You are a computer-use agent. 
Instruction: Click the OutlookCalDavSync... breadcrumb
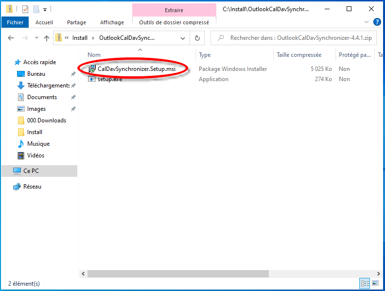[x=127, y=38]
